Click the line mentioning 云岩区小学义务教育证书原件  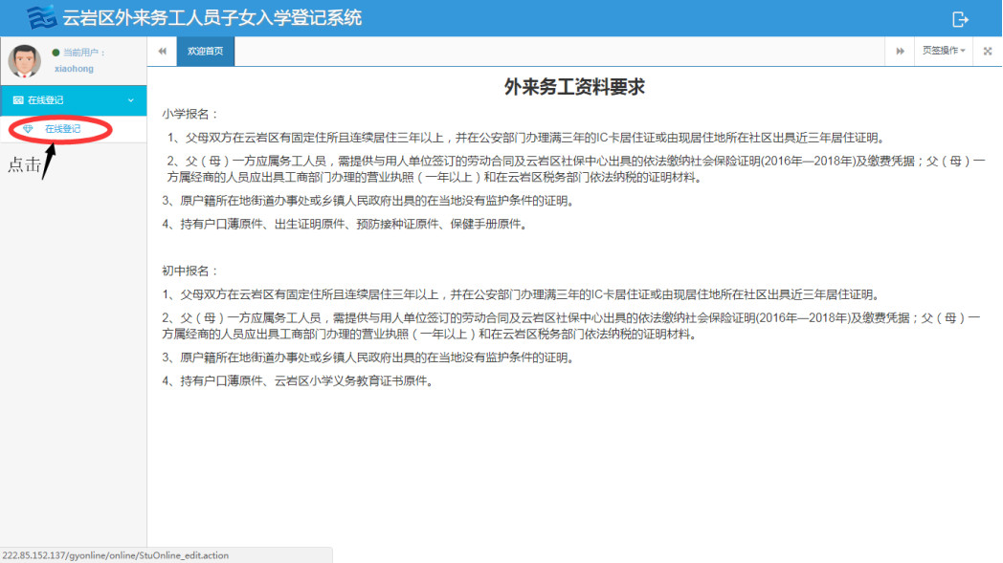pos(299,380)
